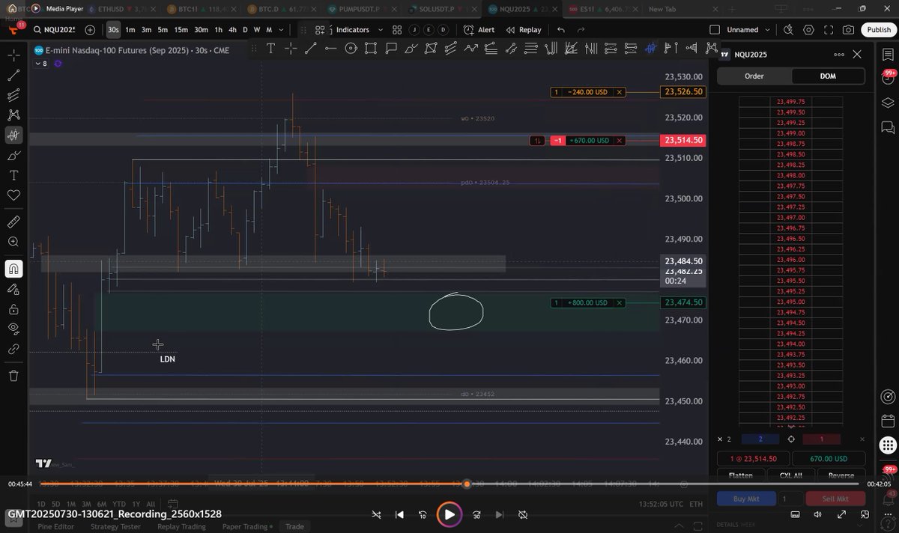Select the rectangle shape drawing toolbar icon
Image resolution: width=899 pixels, height=533 pixels.
(371, 48)
